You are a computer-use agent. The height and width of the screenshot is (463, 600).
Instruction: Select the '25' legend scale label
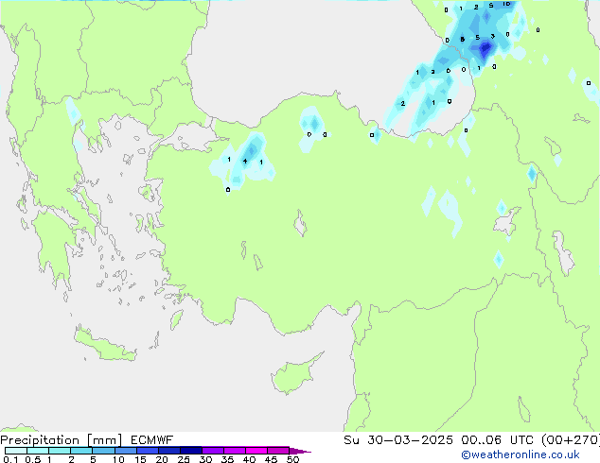[184, 459]
